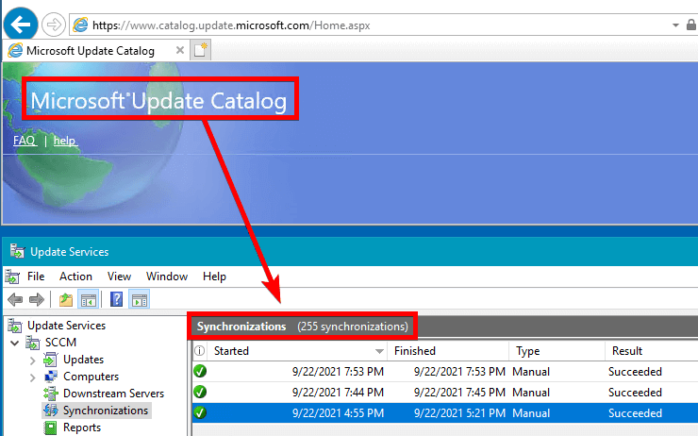Click the Microsoft Update Catalog heading
Screen dimensions: 698x436
click(x=158, y=101)
